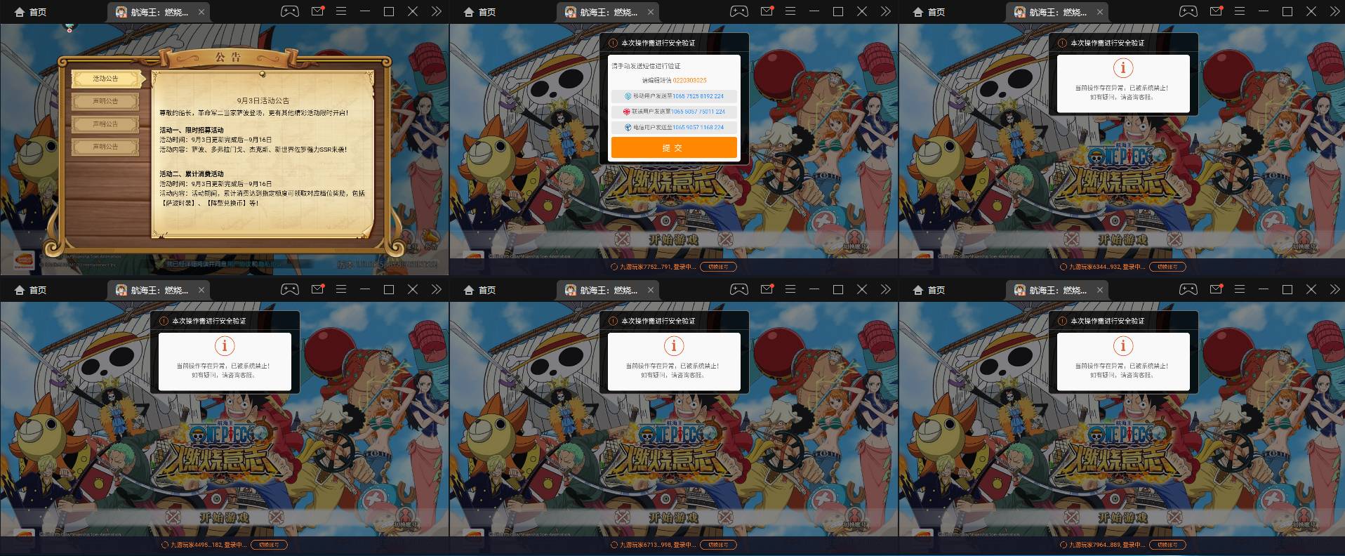Viewport: 1345px width, 556px height.
Task: Open gamepad icon in the 公告 announcement window
Action: tap(289, 11)
